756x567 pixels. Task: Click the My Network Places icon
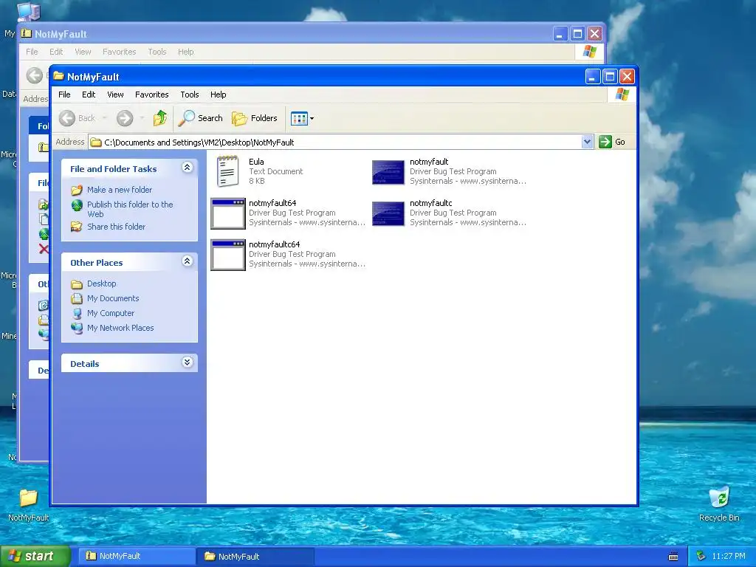click(x=77, y=328)
